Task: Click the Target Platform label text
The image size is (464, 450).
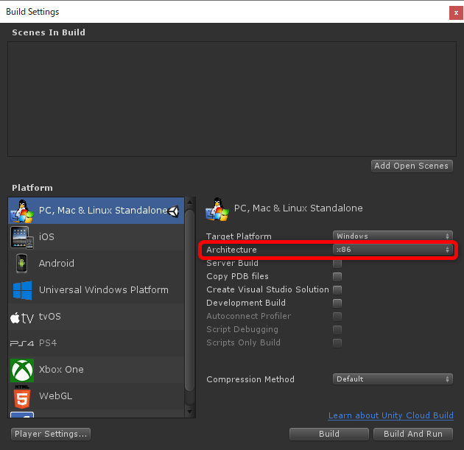Action: [x=239, y=236]
